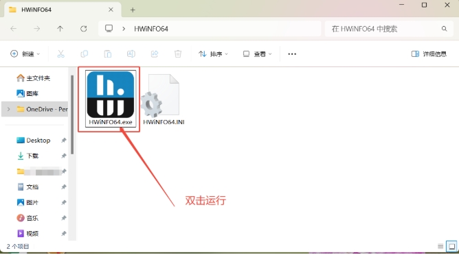The height and width of the screenshot is (255, 459).
Task: Open the blurred-name pinned folder
Action: click(x=38, y=171)
